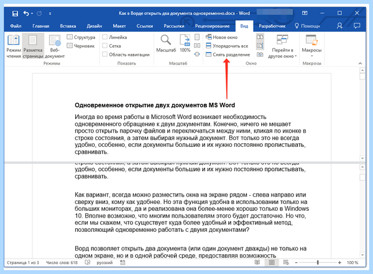Viewport: 373px width, 274px height.
Task: Click the zoom slider handle
Action: [x=318, y=262]
